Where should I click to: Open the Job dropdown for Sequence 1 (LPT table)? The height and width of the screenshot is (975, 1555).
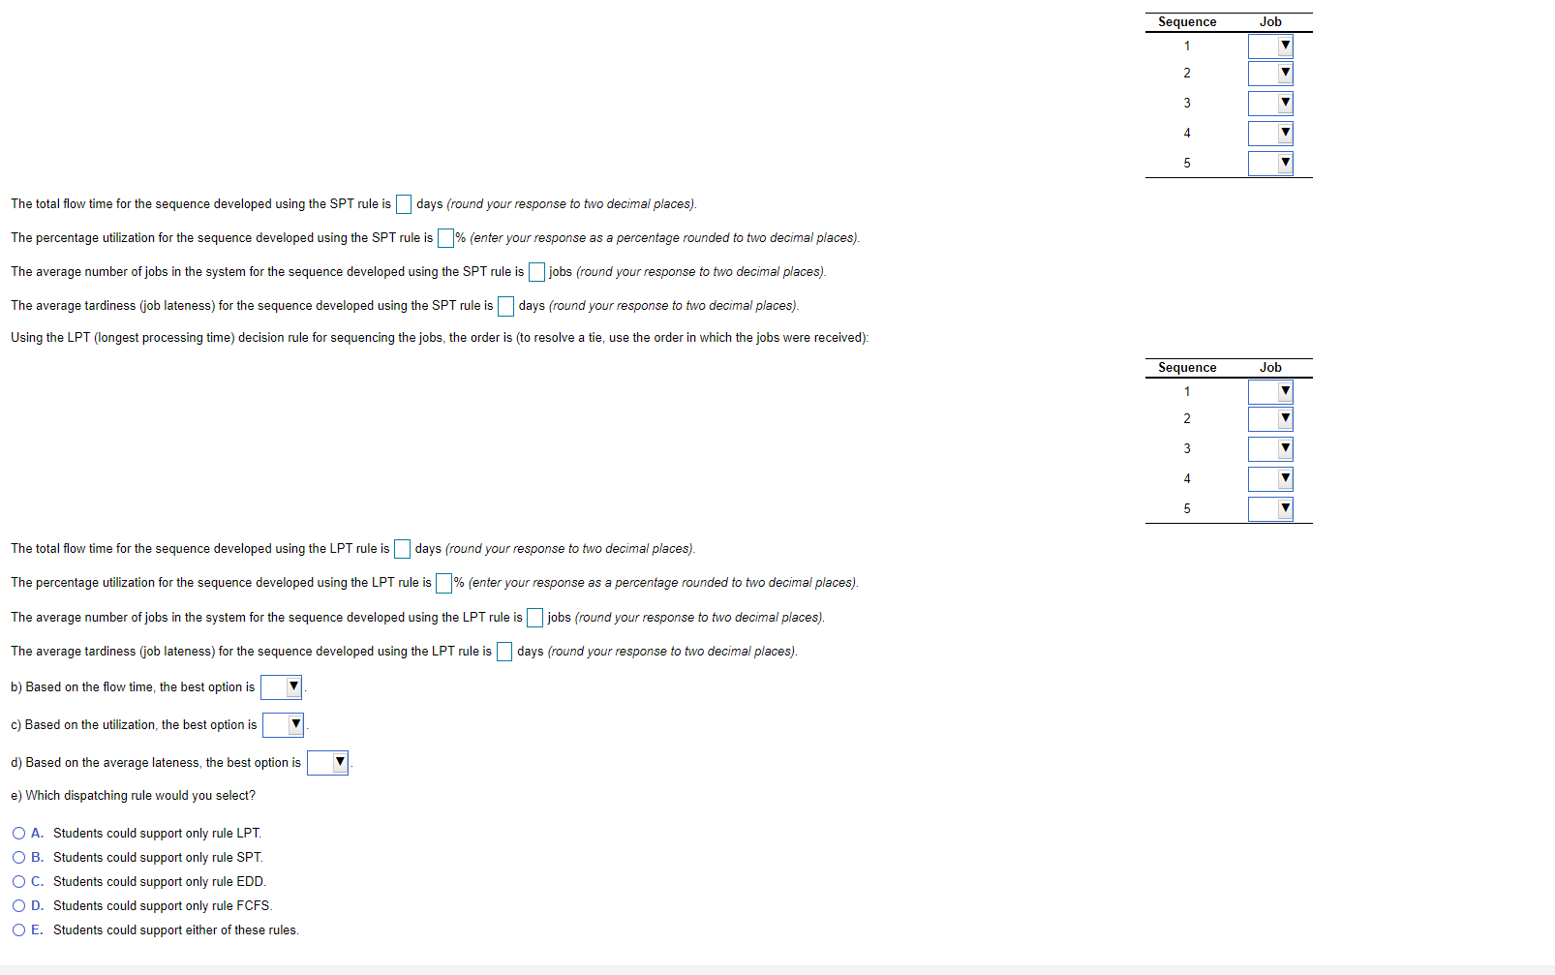(1269, 391)
